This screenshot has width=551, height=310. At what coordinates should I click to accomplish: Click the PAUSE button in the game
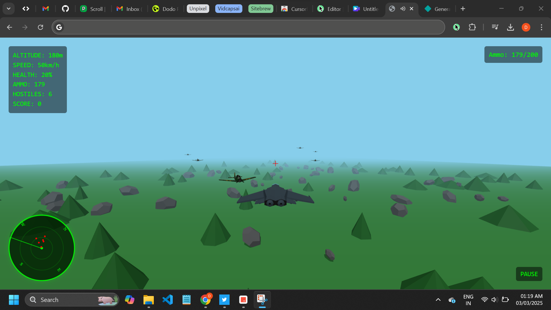[529, 274]
